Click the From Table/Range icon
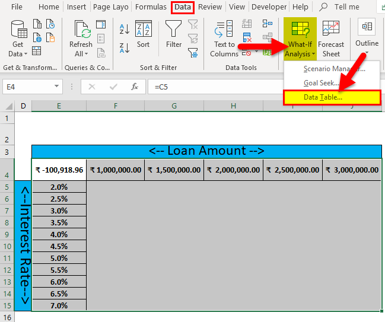Viewport: 385px width, 322px height. click(36, 51)
